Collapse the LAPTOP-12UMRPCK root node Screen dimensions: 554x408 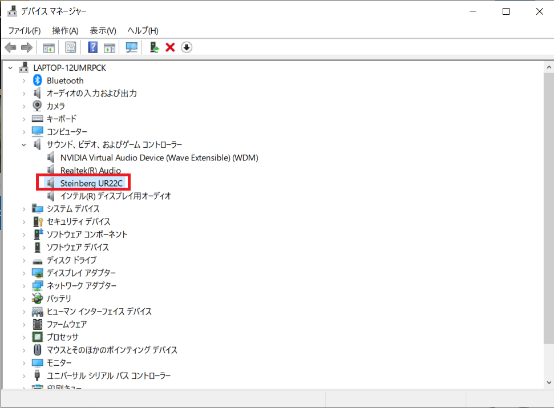point(10,68)
